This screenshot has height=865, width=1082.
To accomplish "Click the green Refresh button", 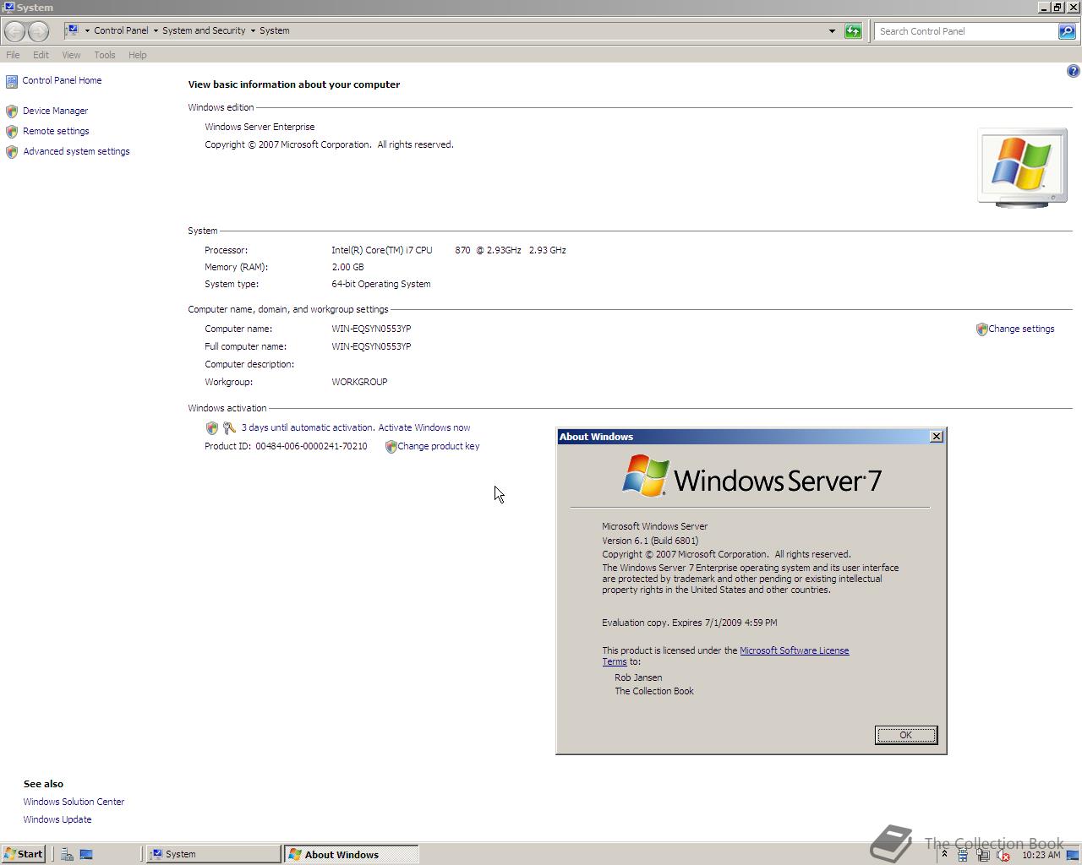I will [853, 31].
